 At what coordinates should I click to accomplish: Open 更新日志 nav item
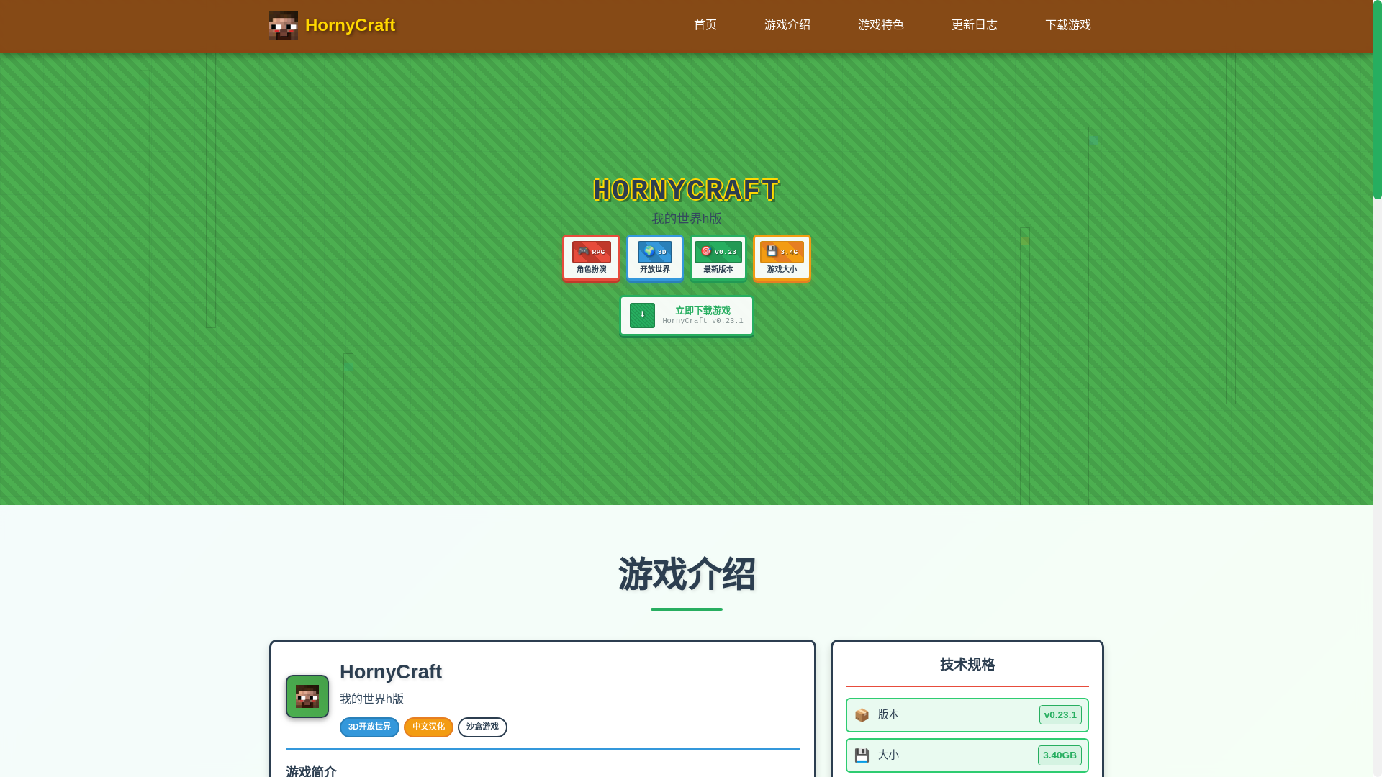[x=975, y=25]
